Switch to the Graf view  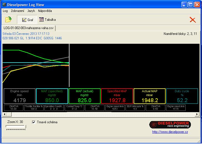tap(27, 20)
